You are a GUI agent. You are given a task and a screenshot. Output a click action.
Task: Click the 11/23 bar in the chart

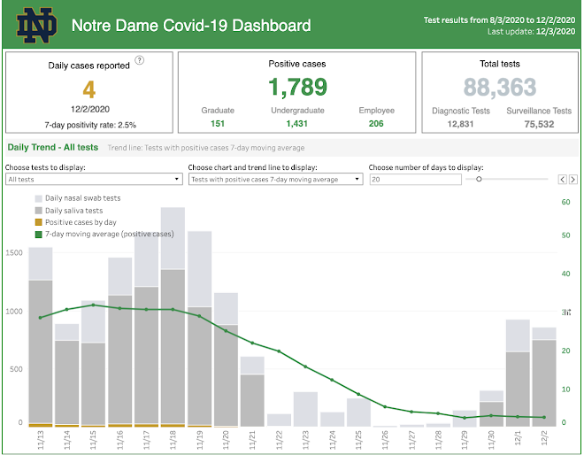(x=305, y=409)
